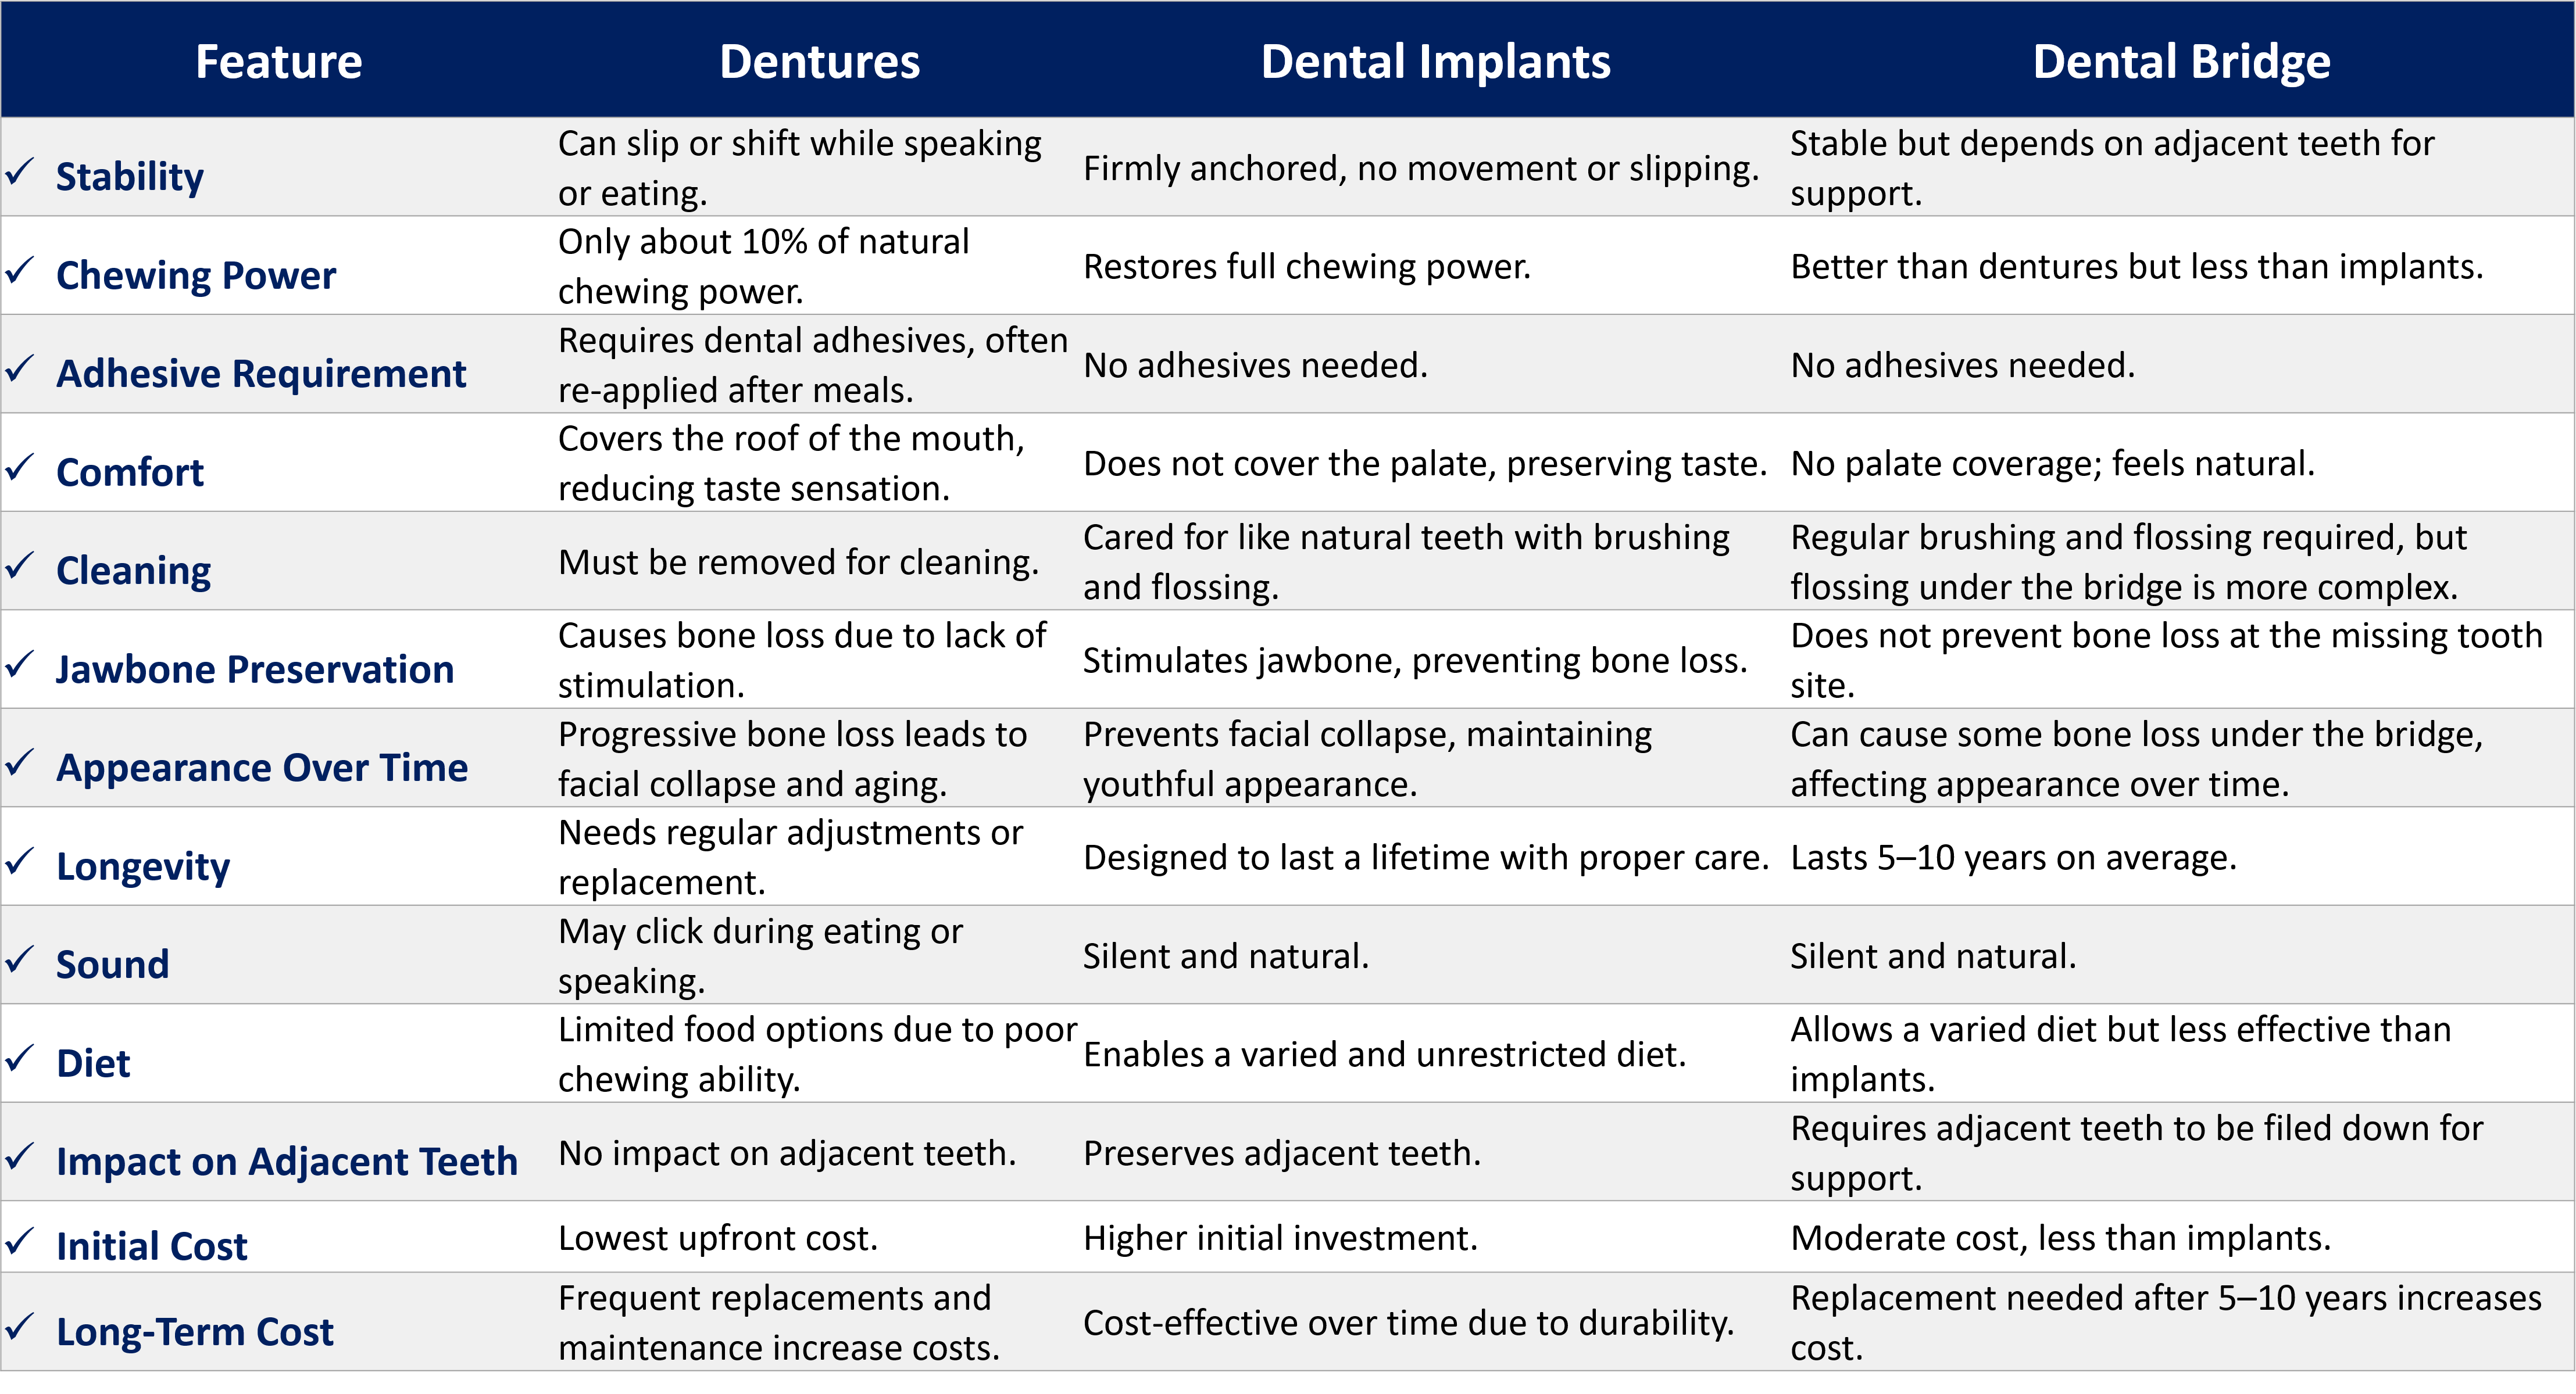Click the Dental Implants column header
The image size is (2576, 1394).
(1435, 62)
